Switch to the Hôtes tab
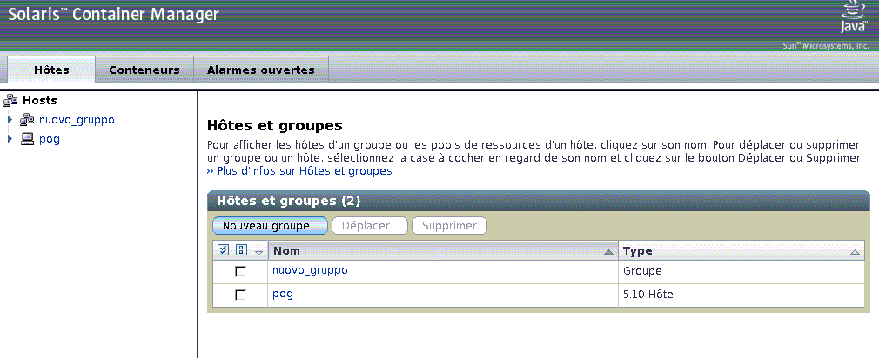The image size is (879, 358). (51, 70)
